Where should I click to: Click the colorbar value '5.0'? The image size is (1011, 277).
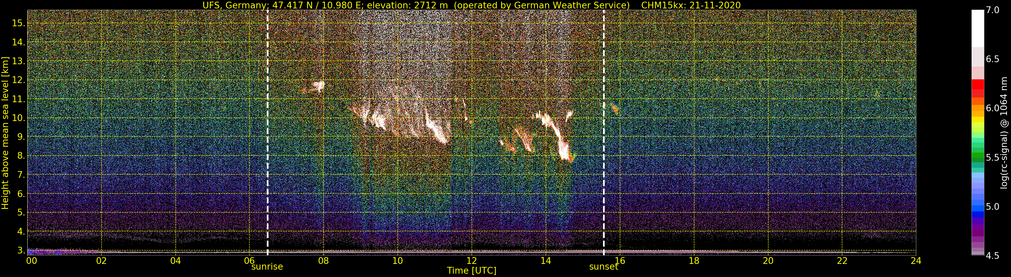[x=992, y=206]
